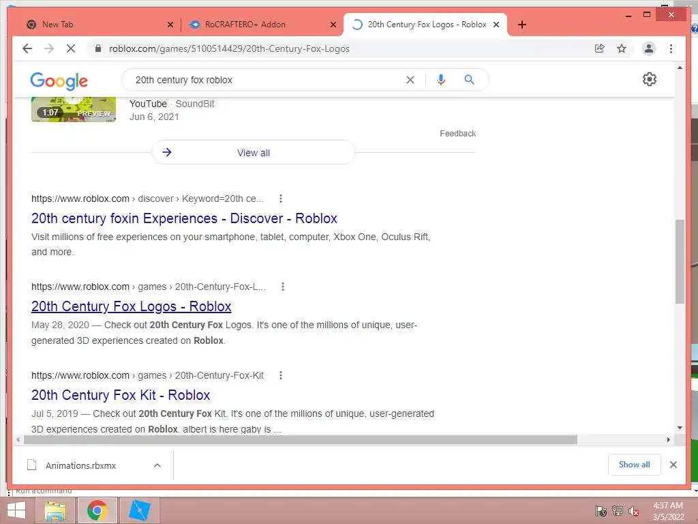Image resolution: width=698 pixels, height=524 pixels.
Task: Expand Animations.rbxmx download options
Action: 157,465
